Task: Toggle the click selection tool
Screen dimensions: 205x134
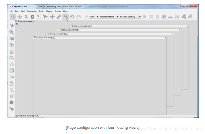Action: pyautogui.click(x=66, y=17)
